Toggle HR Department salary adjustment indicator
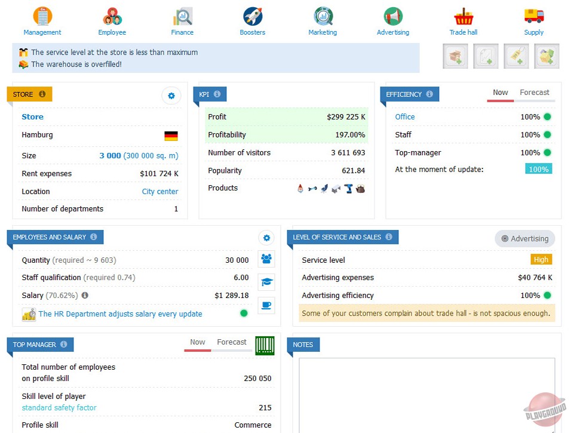 (244, 313)
